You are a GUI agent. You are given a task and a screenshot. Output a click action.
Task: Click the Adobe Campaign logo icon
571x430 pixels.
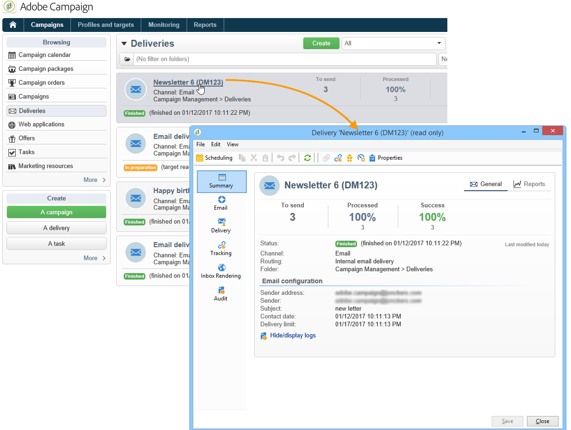click(9, 7)
